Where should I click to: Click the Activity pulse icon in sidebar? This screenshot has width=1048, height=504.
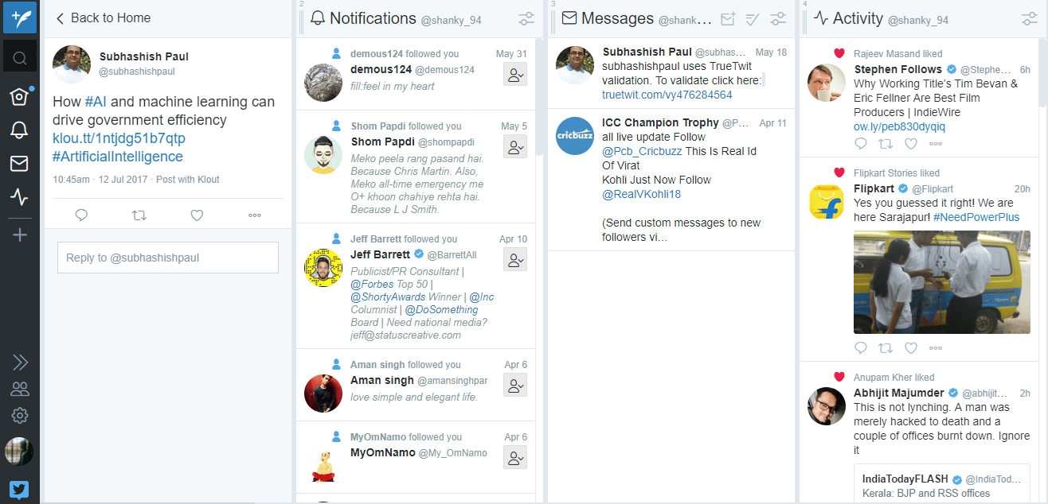[x=19, y=197]
